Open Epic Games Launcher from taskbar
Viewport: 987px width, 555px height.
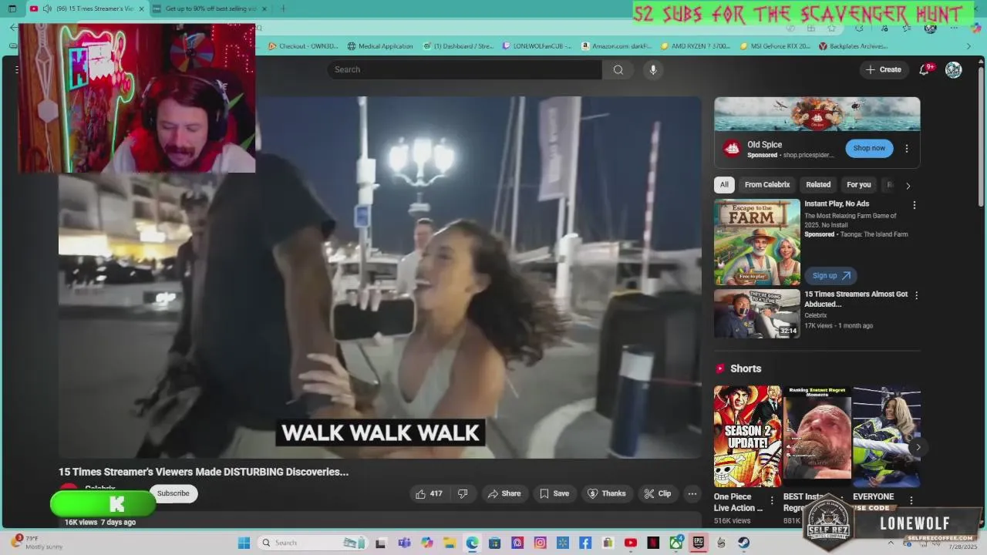[x=699, y=543]
